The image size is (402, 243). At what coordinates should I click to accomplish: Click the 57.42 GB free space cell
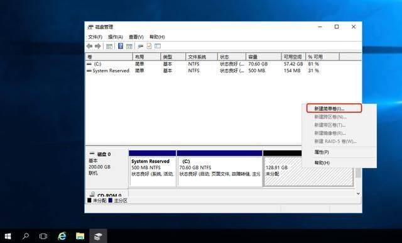click(293, 64)
